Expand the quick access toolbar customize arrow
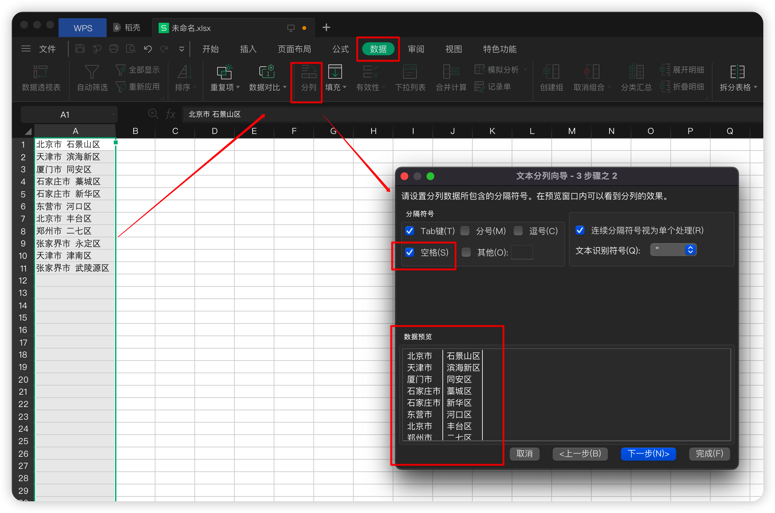This screenshot has height=513, width=775. [182, 49]
